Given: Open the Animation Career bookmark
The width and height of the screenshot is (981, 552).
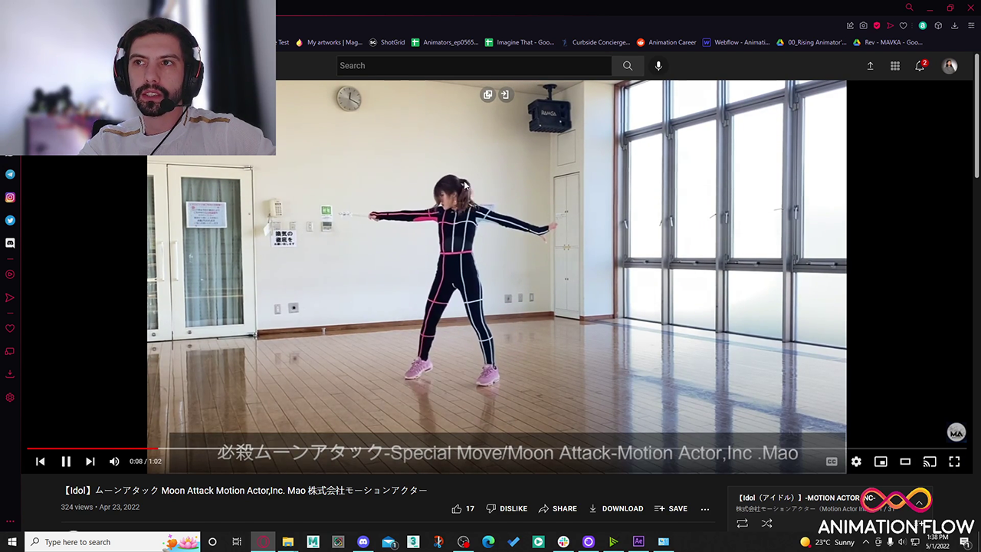Looking at the screenshot, I should coord(667,43).
